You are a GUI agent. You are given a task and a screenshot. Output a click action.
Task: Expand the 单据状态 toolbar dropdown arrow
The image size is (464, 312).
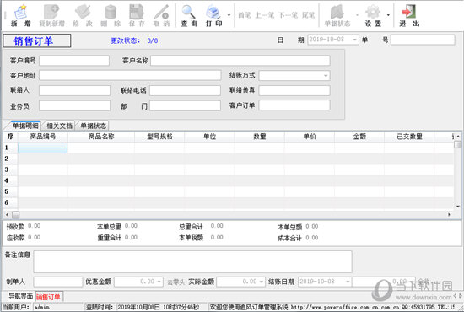tap(357, 15)
